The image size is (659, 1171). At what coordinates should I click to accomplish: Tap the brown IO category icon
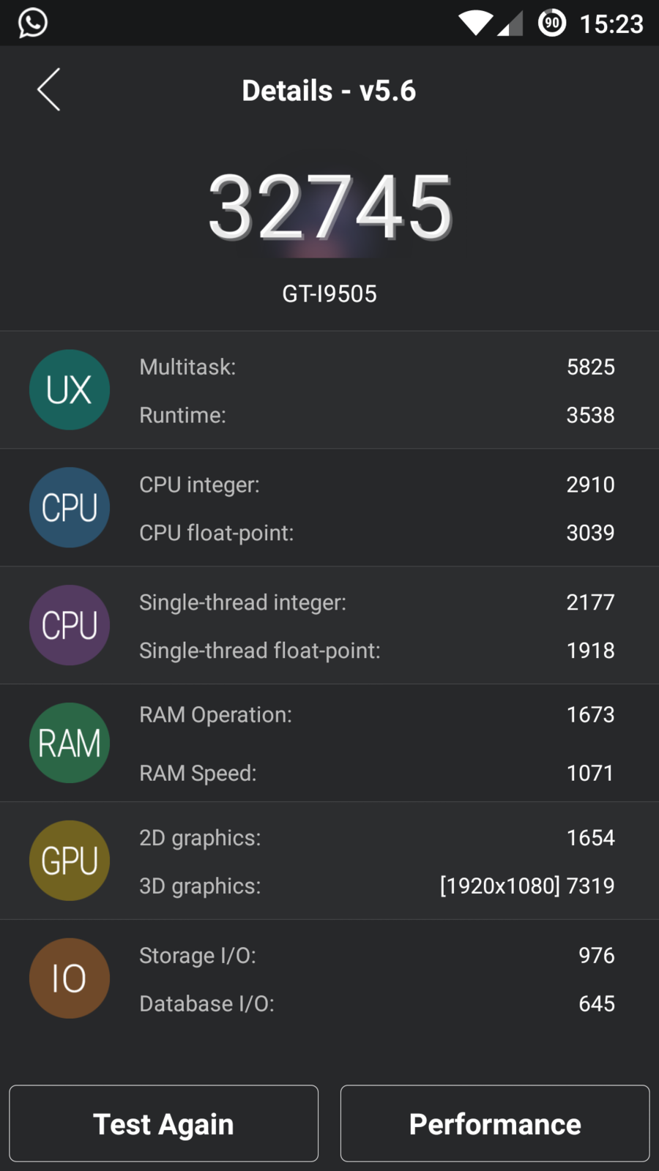[70, 979]
